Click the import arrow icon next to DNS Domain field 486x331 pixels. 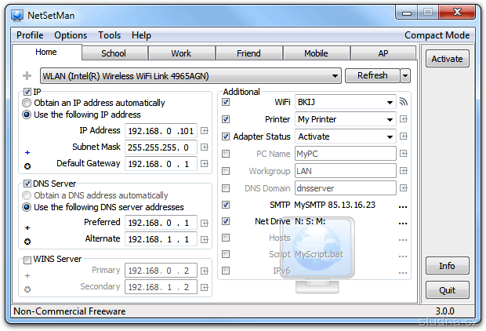403,188
